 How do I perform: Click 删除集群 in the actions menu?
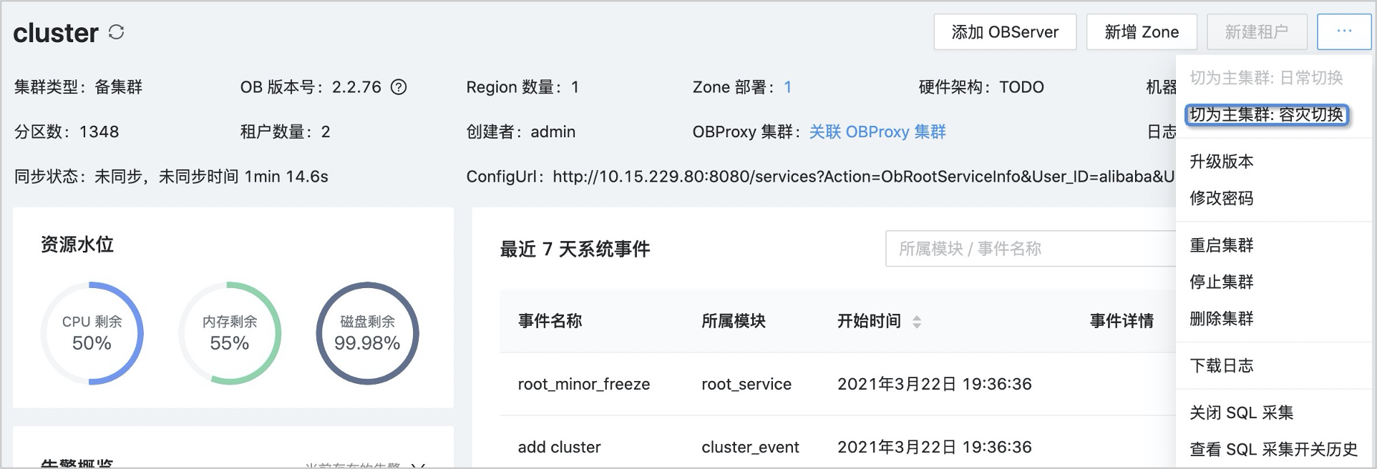[1221, 318]
